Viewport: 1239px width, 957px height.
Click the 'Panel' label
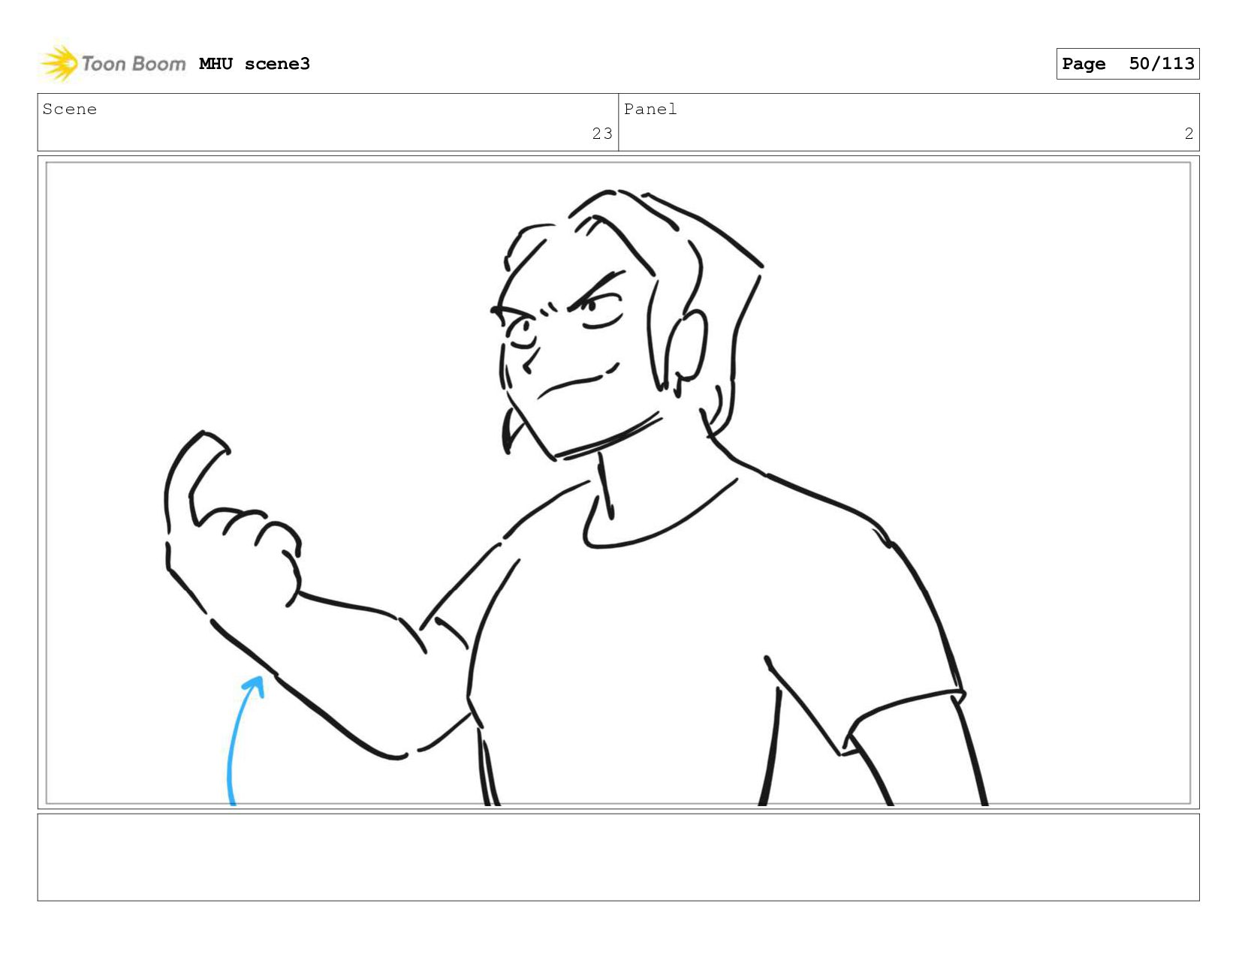point(650,110)
